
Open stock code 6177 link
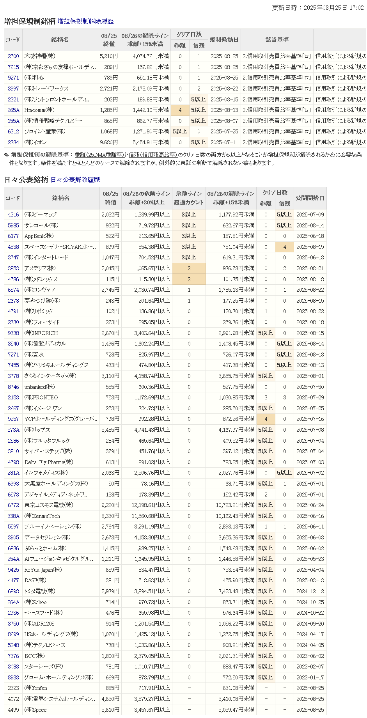pos(13,236)
